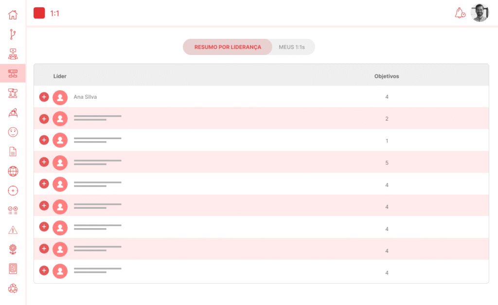
Task: Click the Ana Silva leader name
Action: coord(85,97)
